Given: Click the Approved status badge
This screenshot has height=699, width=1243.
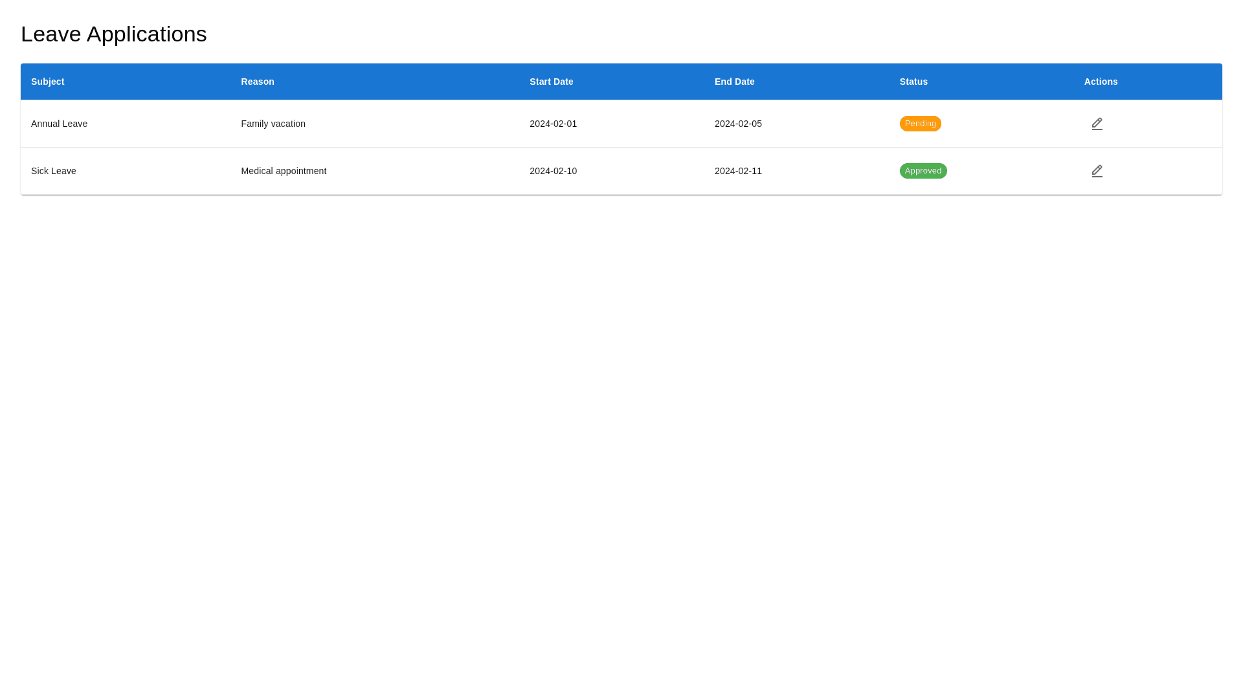Looking at the screenshot, I should click(x=923, y=171).
